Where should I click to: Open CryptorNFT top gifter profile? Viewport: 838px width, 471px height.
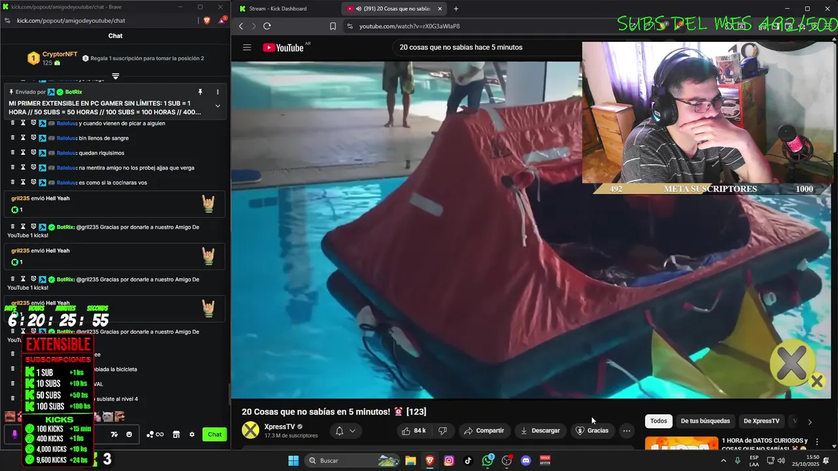(x=60, y=54)
